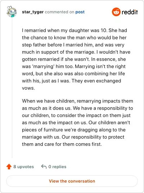This screenshot has height=193, width=144.
Task: Click the reddit wordmark text
Action: click(x=130, y=12)
